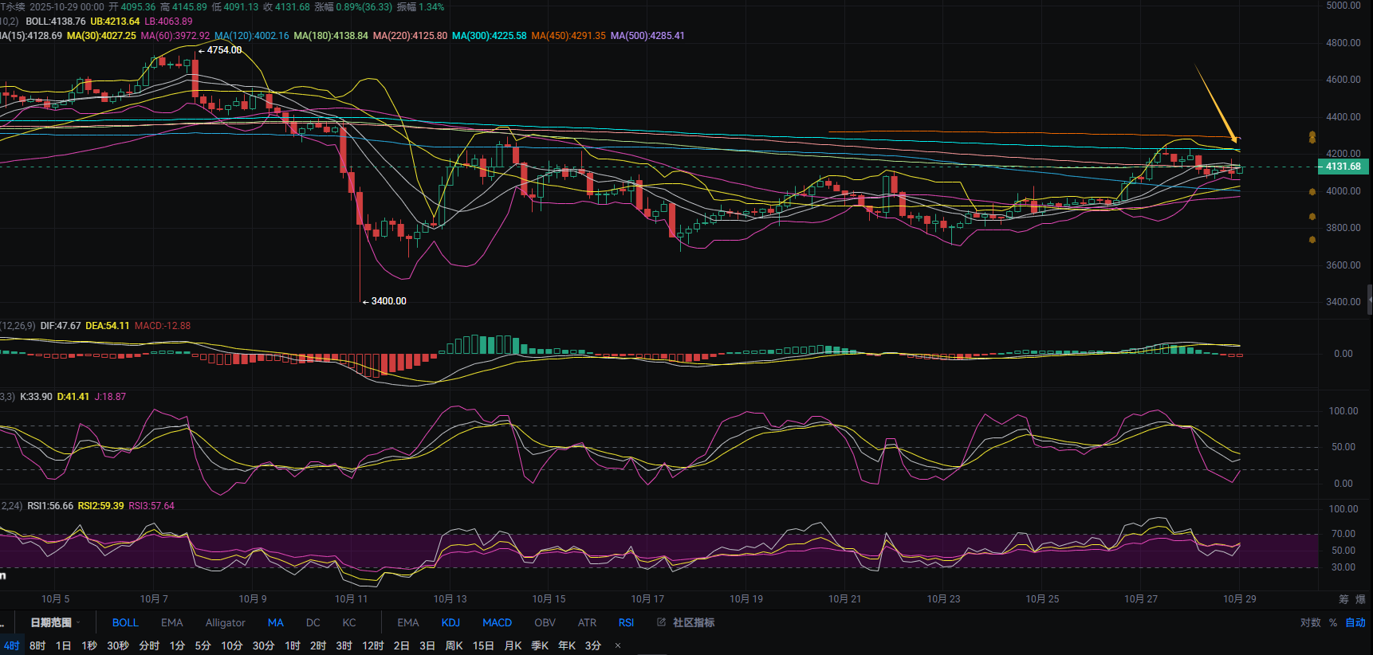Click the alert bell near the 4000.00 price level

[1312, 192]
